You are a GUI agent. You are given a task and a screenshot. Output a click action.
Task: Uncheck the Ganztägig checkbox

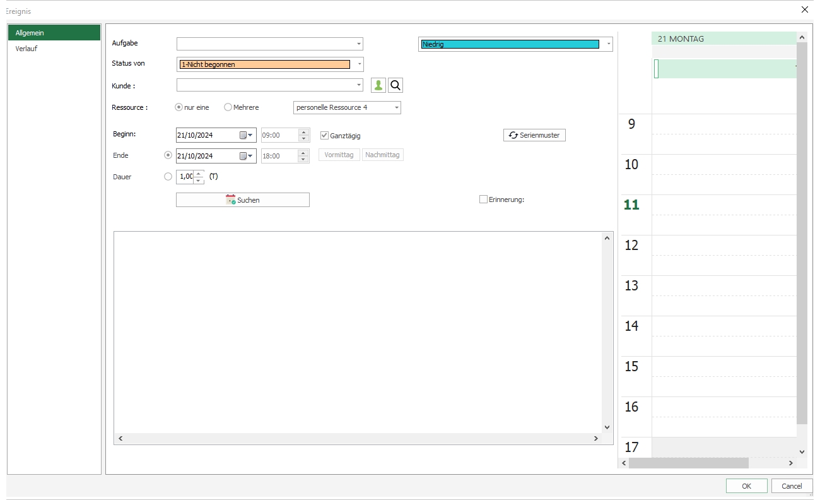point(324,135)
